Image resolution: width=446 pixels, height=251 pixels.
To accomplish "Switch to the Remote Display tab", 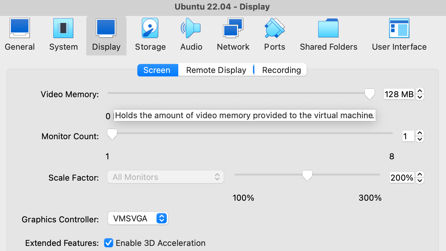I will (x=216, y=70).
